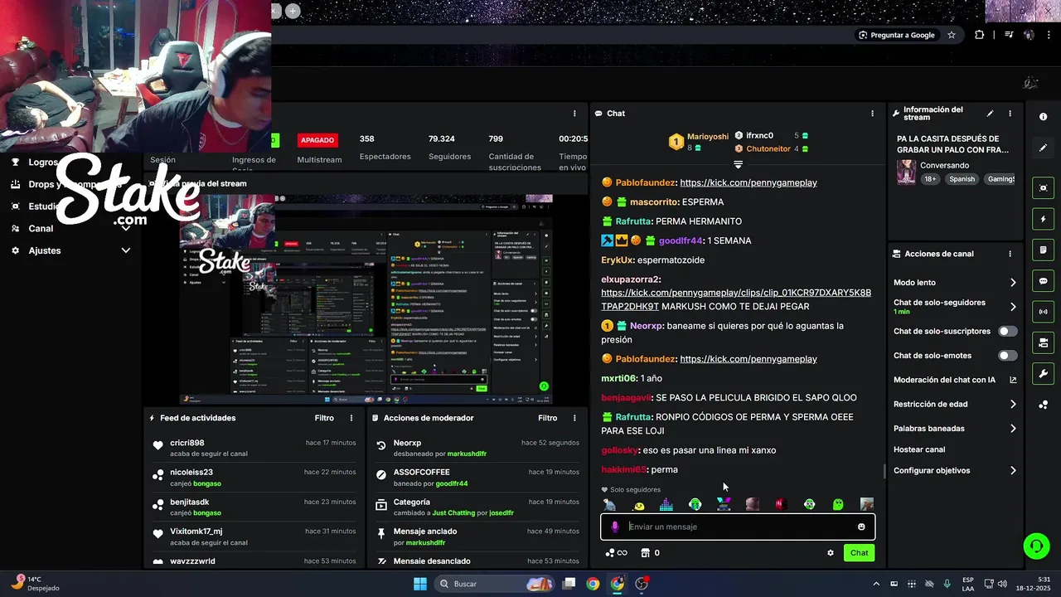Open Acciones de canal three-dot menu

(1010, 254)
